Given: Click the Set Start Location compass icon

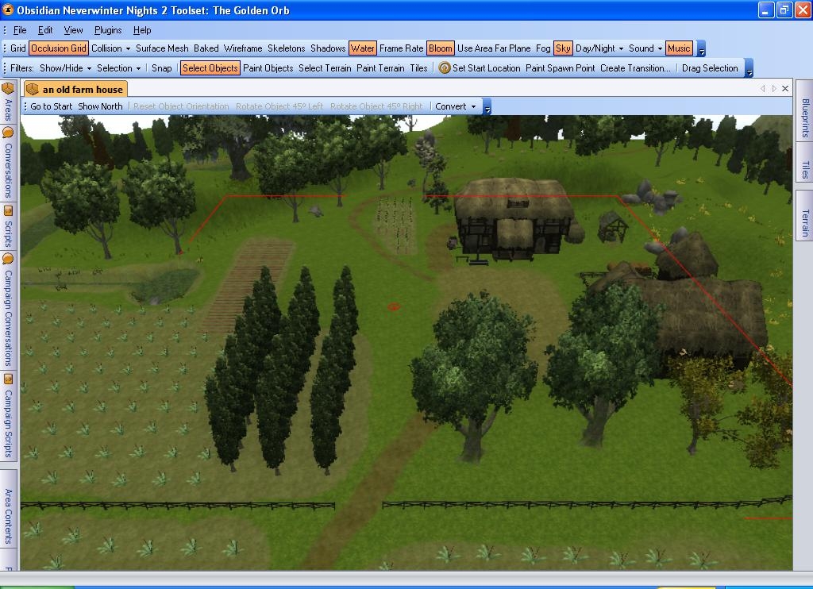Looking at the screenshot, I should [x=445, y=68].
